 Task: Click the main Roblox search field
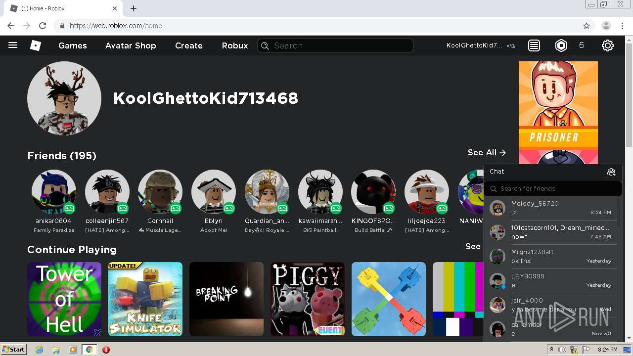click(x=335, y=45)
